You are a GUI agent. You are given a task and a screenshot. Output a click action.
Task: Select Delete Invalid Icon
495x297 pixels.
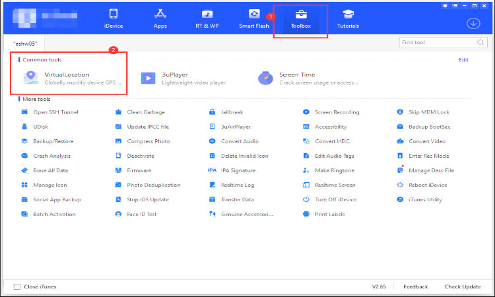pos(239,156)
